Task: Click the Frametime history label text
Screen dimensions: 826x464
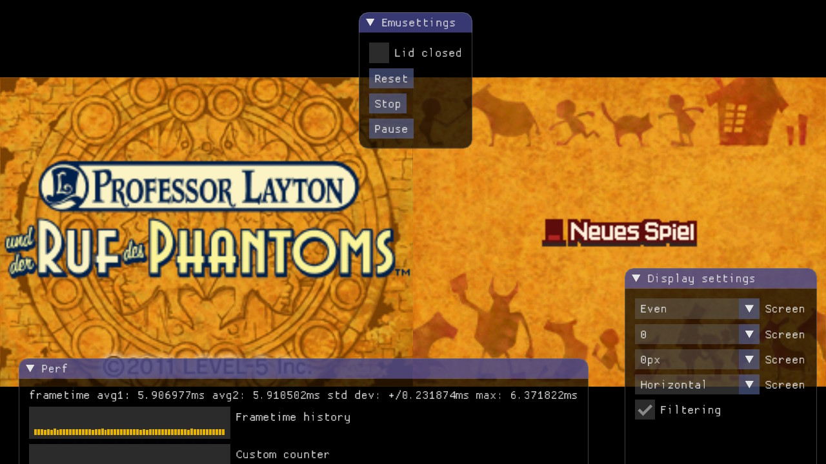Action: 293,417
